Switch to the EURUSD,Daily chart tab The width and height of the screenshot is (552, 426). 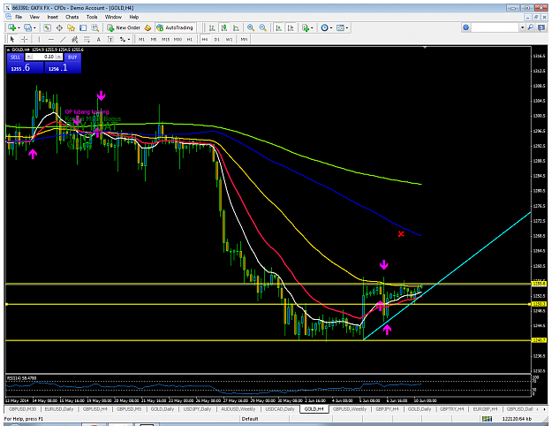[59, 409]
